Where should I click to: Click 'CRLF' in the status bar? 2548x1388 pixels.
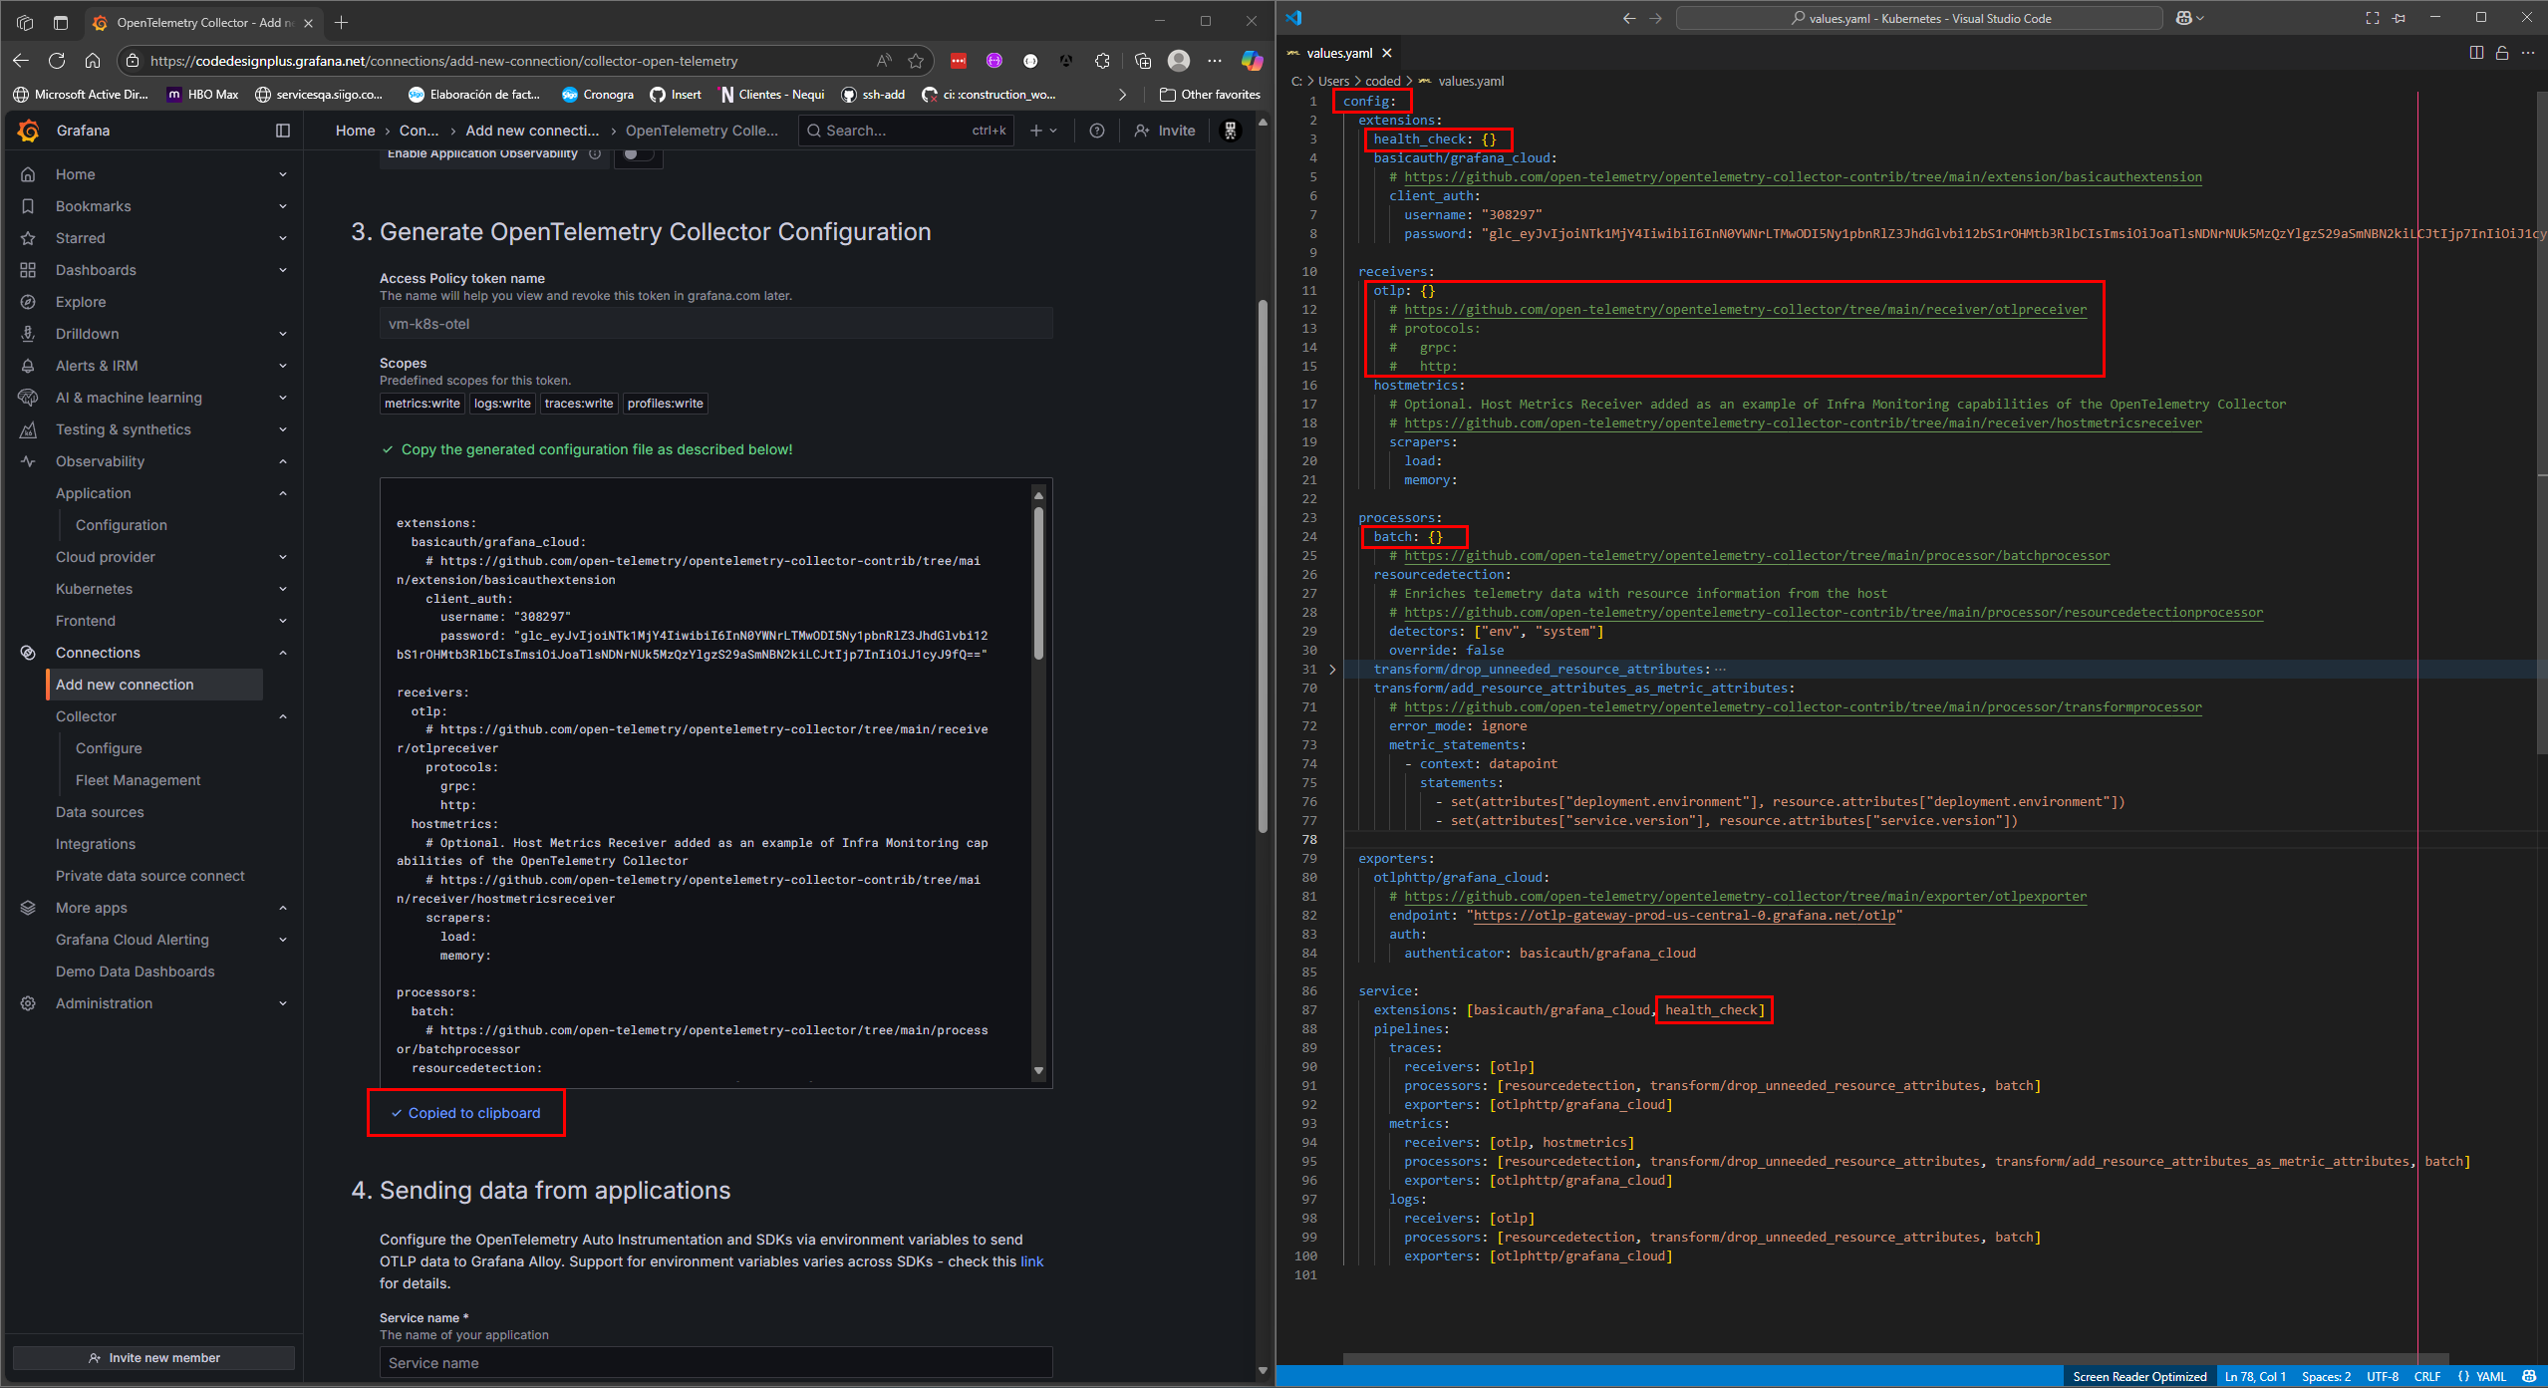pos(2427,1376)
